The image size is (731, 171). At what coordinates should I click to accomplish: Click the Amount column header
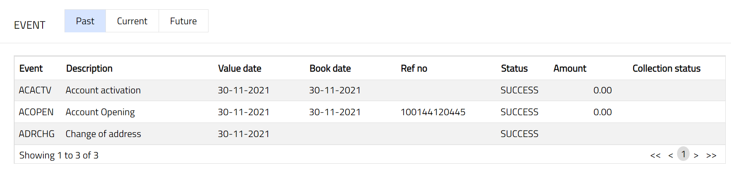pyautogui.click(x=570, y=68)
